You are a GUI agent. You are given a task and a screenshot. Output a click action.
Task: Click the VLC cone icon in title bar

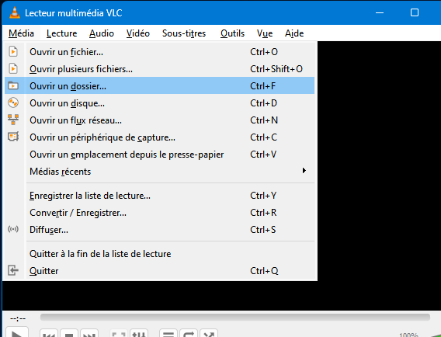[15, 12]
